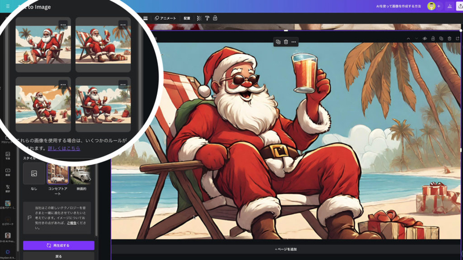Open the 動画 videos sidebar tab

(x=8, y=172)
